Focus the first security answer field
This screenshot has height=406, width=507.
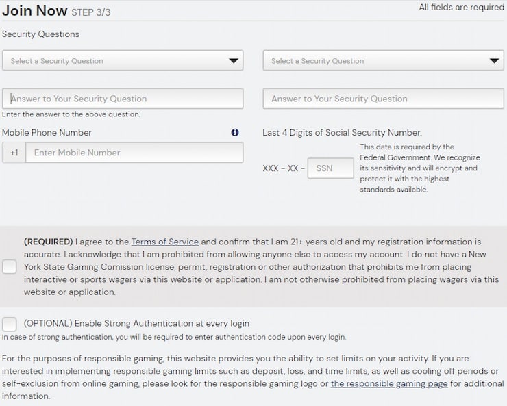123,99
